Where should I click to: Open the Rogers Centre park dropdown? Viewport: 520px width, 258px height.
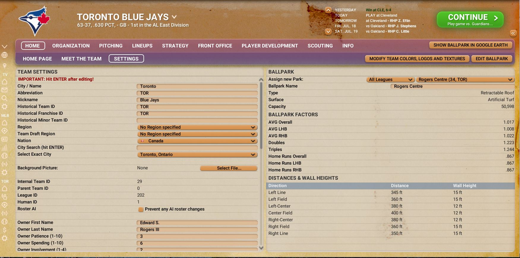[x=465, y=79]
